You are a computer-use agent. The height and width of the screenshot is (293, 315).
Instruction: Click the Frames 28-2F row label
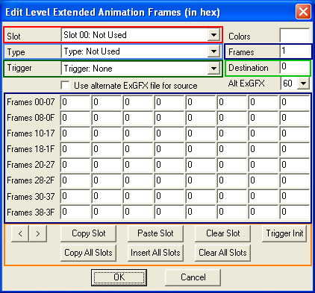pos(31,180)
